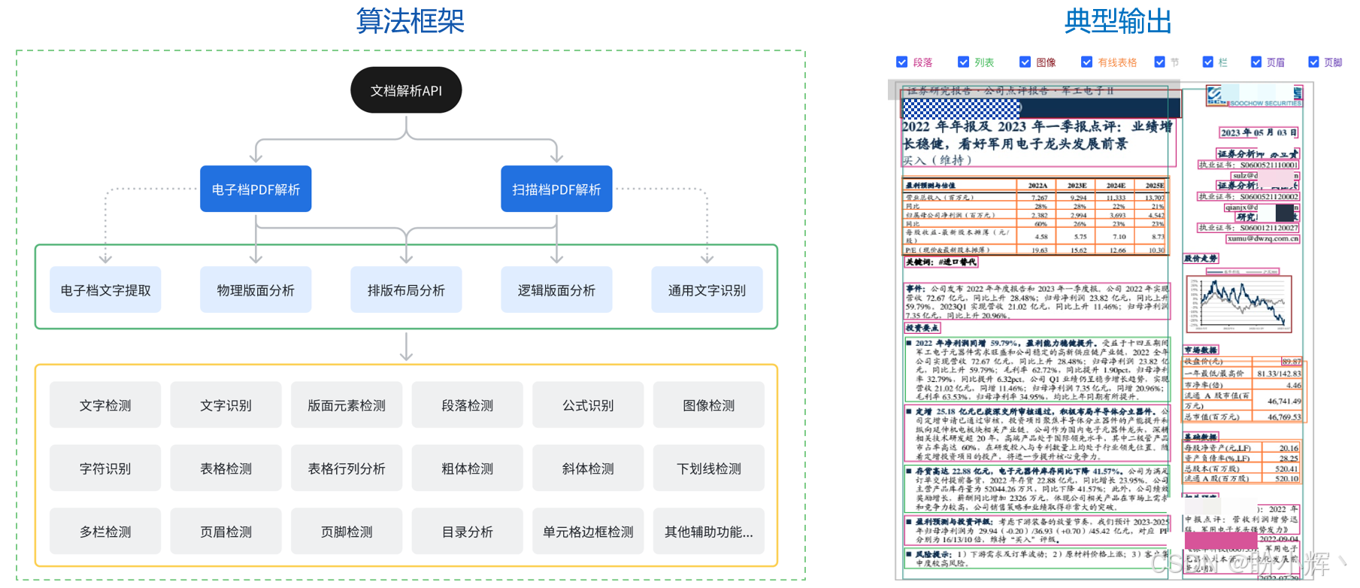
Task: Toggle the 段落 checkbox
Action: (x=901, y=62)
